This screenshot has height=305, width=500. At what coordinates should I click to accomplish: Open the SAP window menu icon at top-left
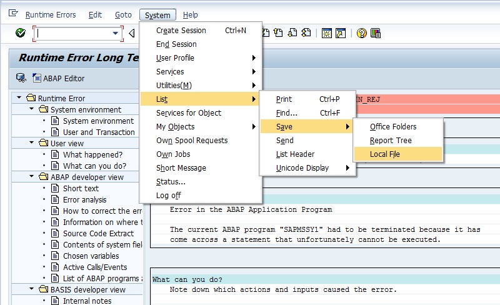pyautogui.click(x=13, y=14)
